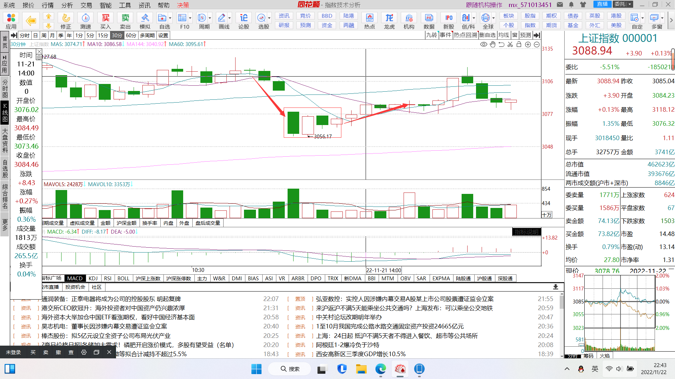Click the 修正 correction icon
The image size is (675, 379).
pos(66,21)
